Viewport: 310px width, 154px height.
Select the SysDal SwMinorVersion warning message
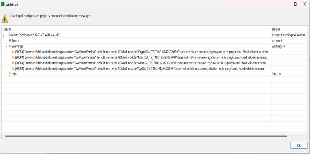click(140, 69)
